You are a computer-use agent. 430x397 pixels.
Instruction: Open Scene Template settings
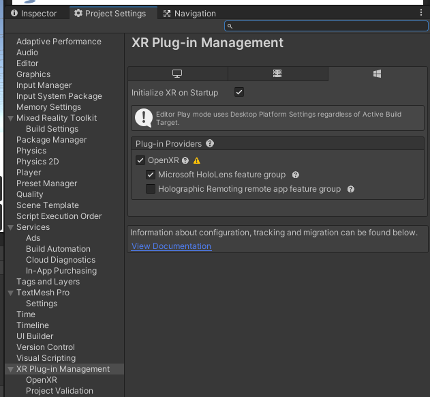(48, 205)
